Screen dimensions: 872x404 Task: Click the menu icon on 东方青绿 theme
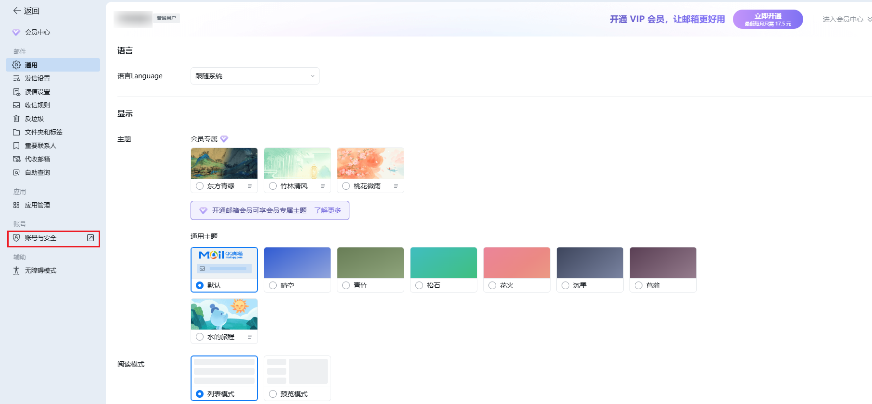250,186
